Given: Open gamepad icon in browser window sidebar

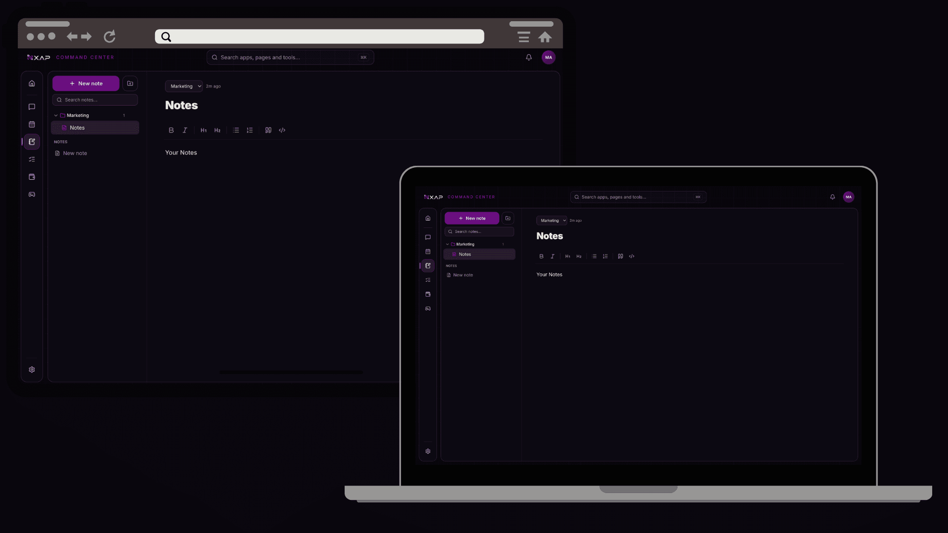Looking at the screenshot, I should tap(32, 194).
